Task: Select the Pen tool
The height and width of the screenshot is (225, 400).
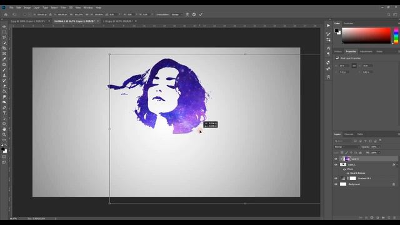Action: pos(4,107)
